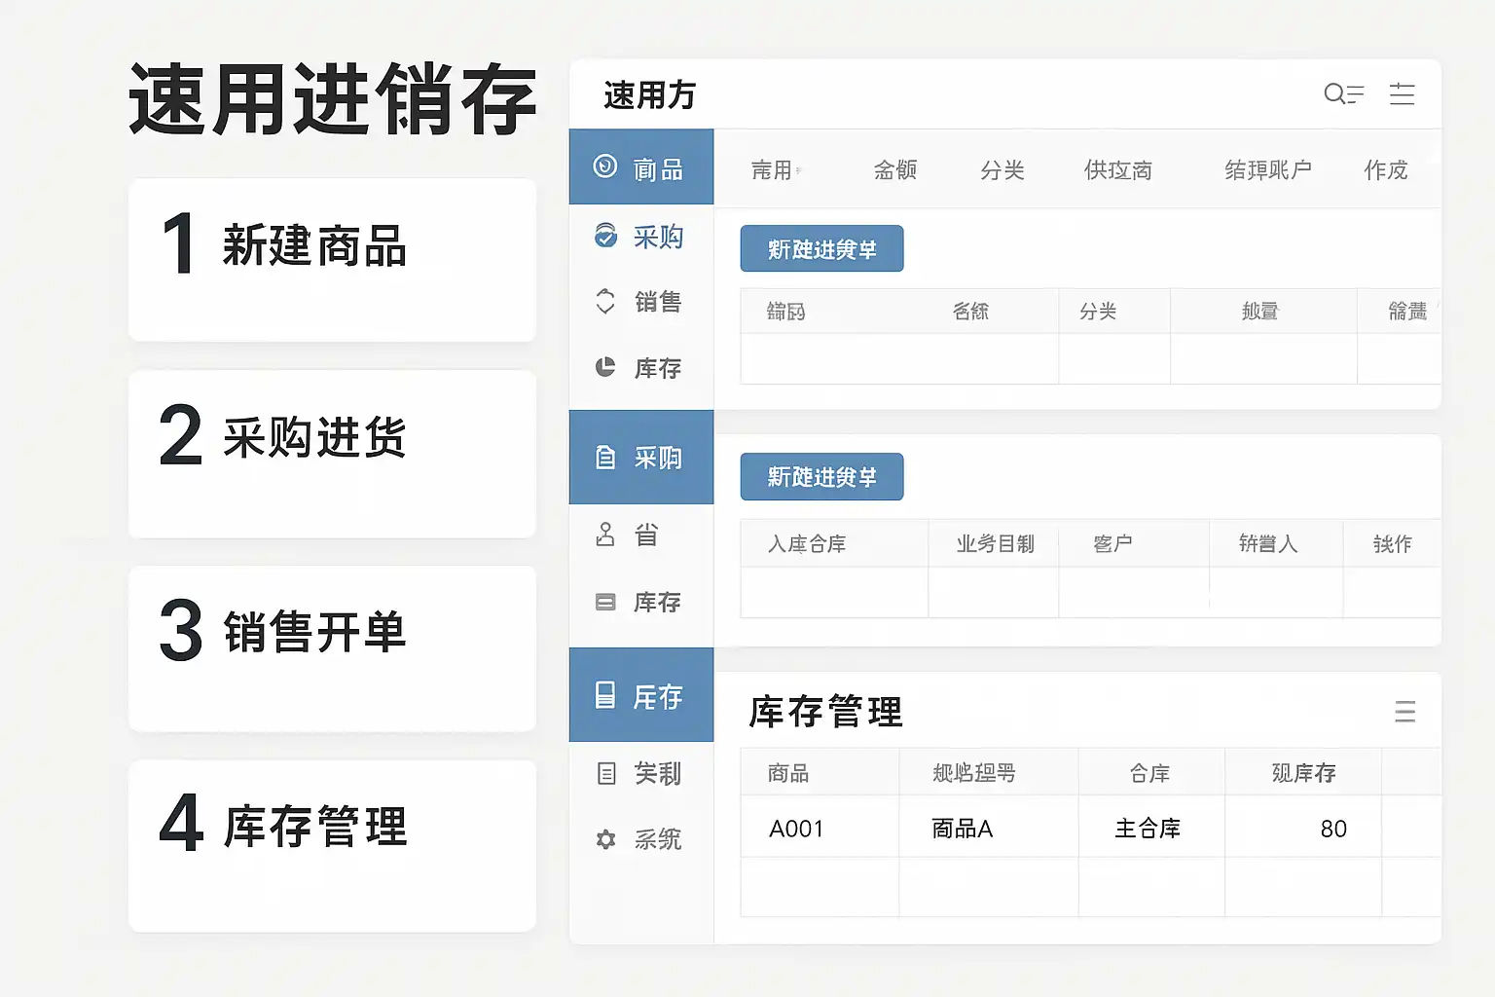Click the 名称 column header
The width and height of the screenshot is (1495, 997).
970,312
